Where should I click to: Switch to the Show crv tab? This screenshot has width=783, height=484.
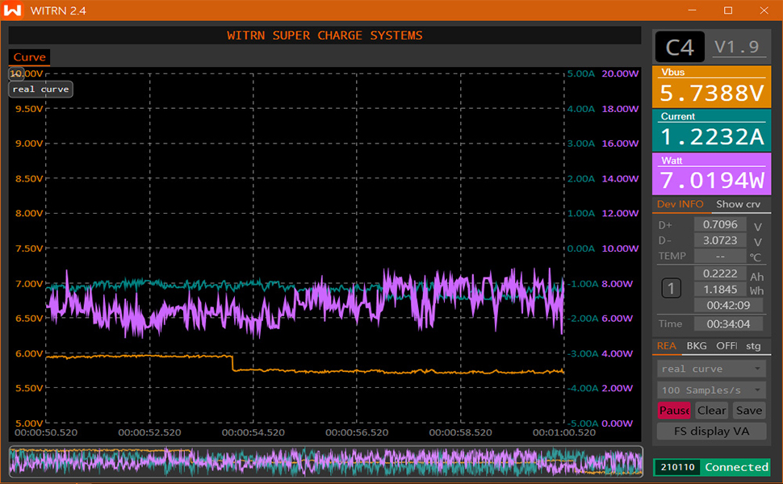point(738,204)
